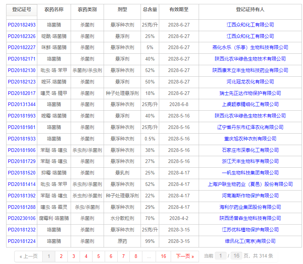Open the PD20181906 record
The height and width of the screenshot is (264, 303).
click(22, 150)
